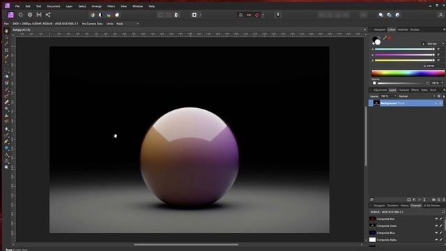Switch to the Export persona icon

pos(48,15)
